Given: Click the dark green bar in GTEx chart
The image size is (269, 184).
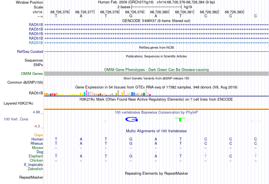Looking at the screenshot, I should [x=144, y=94].
